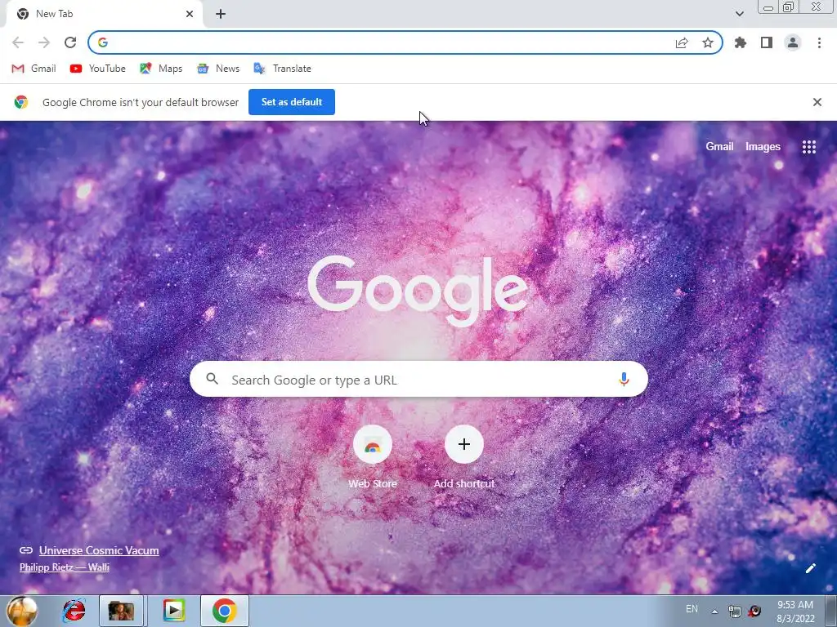Launch Internet Explorer from the taskbar
Viewport: 837px width, 627px height.
tap(74, 611)
